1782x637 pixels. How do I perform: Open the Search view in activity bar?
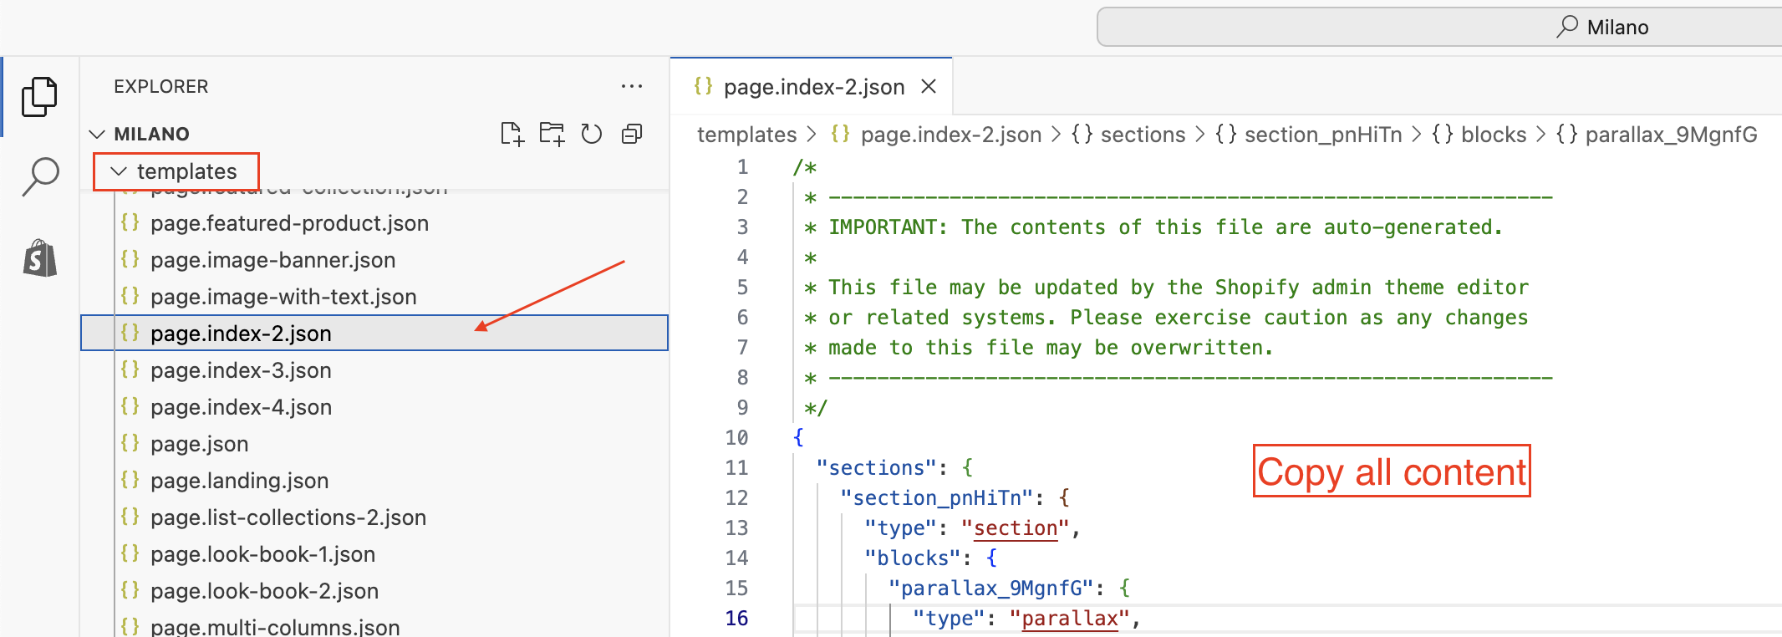pos(39,176)
